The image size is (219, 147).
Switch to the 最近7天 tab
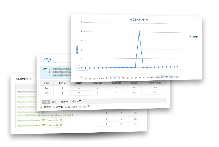coord(64,102)
